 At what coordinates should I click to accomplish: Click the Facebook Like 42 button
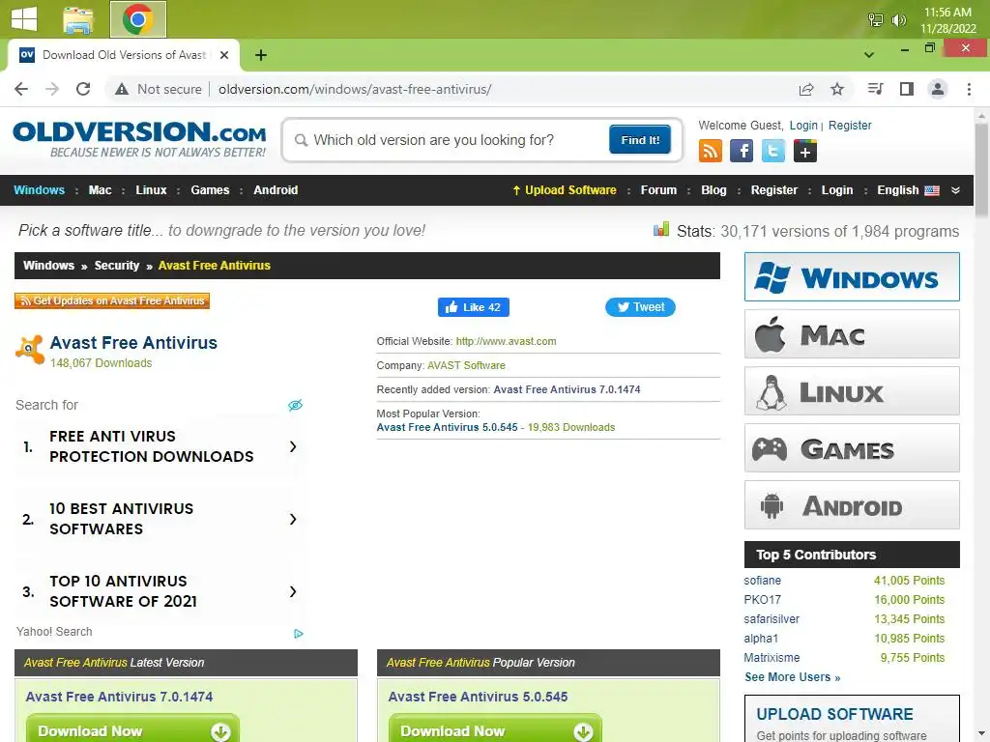point(474,307)
